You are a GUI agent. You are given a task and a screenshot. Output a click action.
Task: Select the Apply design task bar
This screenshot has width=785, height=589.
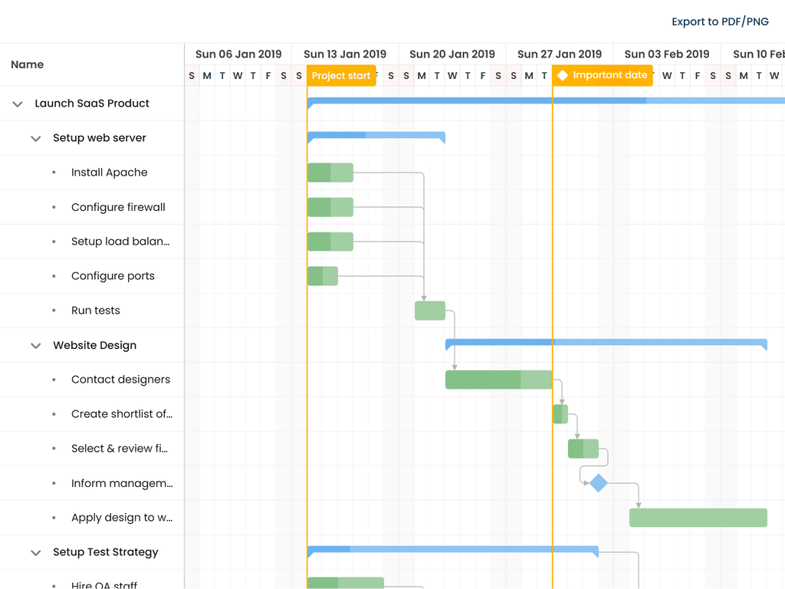pos(698,518)
